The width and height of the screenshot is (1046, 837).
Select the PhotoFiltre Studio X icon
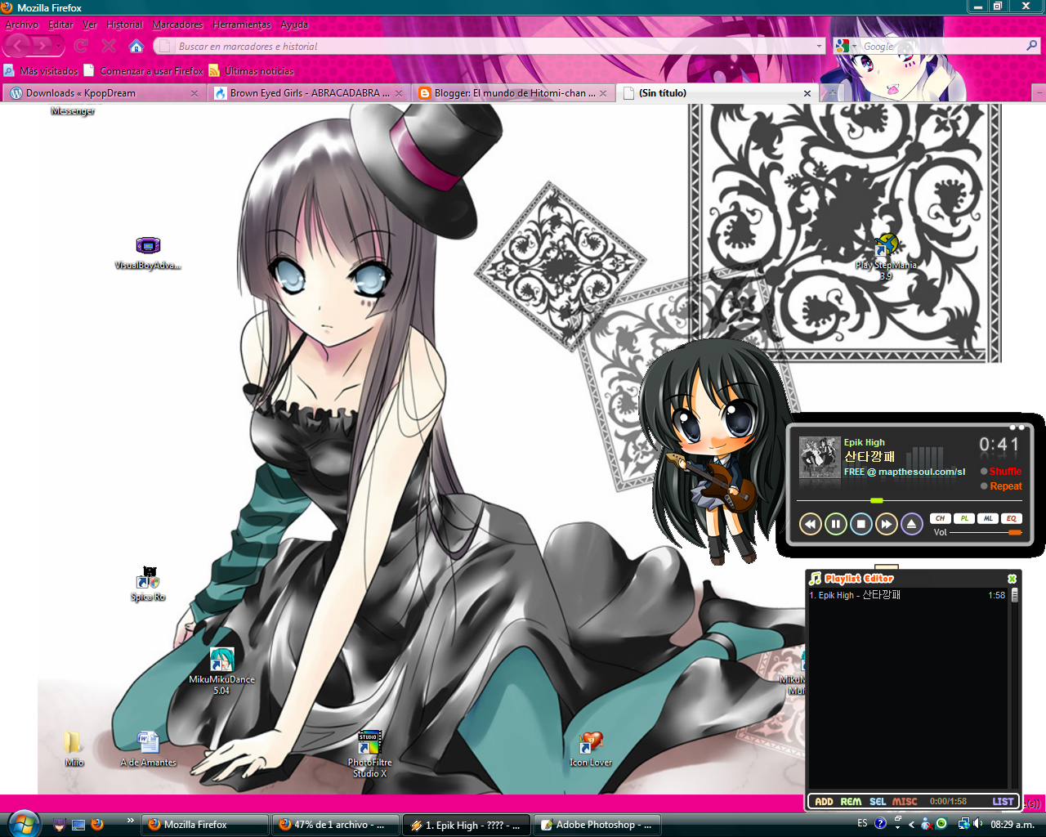369,754
